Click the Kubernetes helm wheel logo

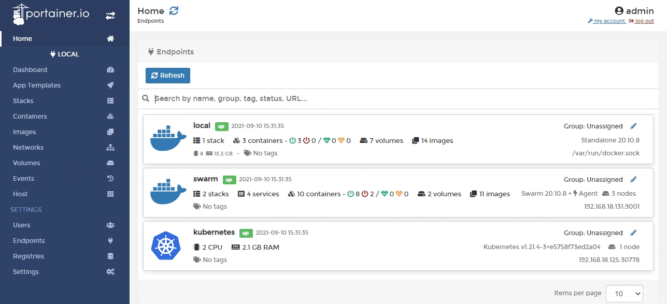pos(165,246)
